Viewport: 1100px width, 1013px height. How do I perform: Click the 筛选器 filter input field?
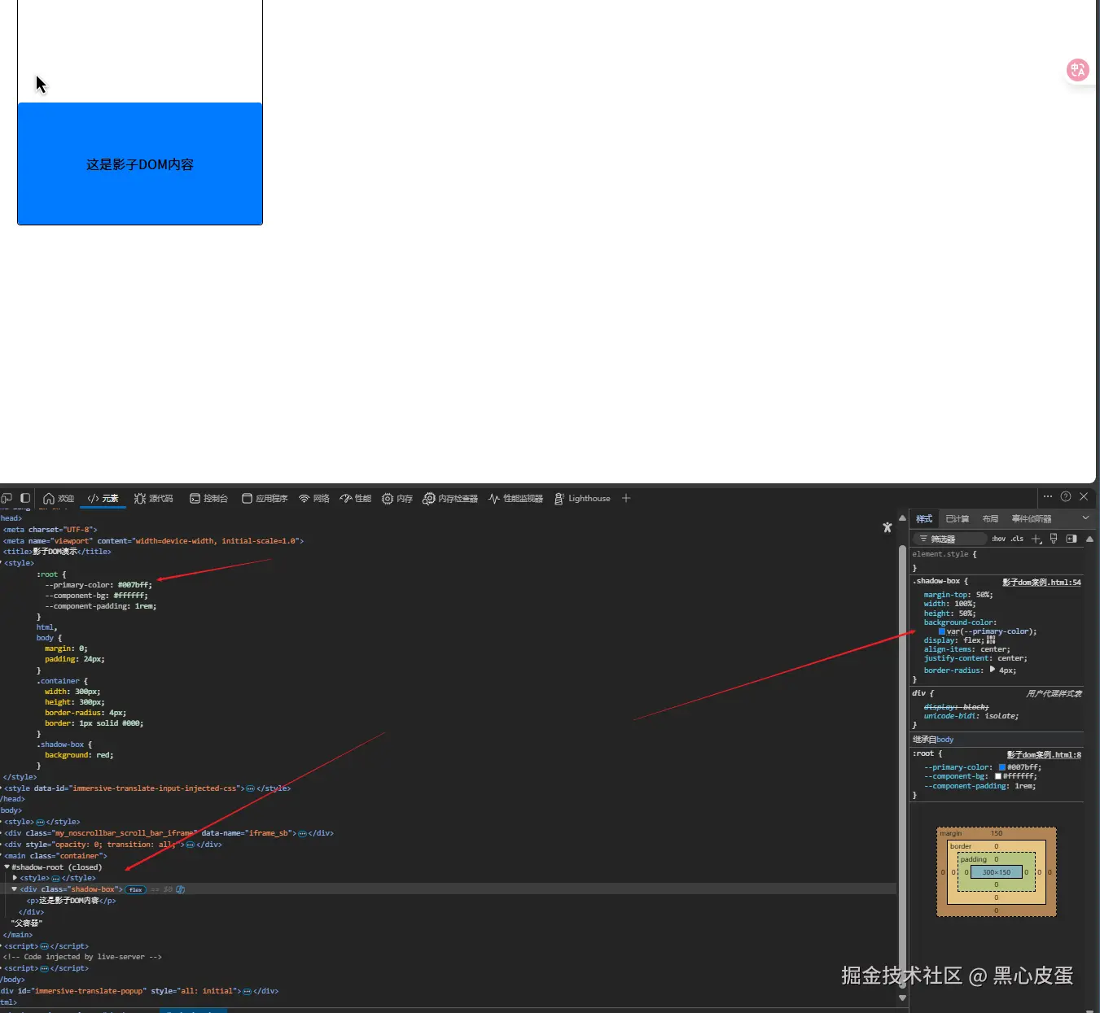tap(949, 539)
